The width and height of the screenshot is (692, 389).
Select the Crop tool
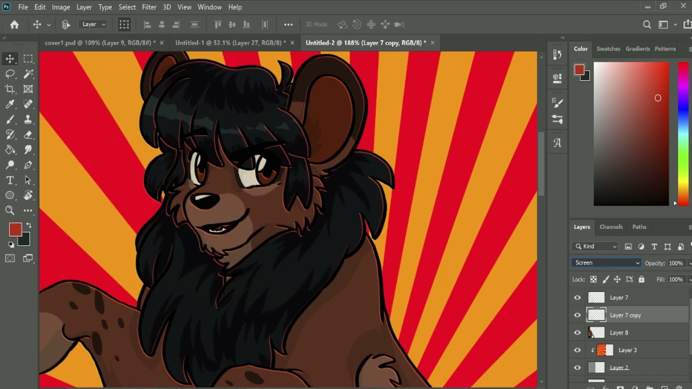pos(10,89)
